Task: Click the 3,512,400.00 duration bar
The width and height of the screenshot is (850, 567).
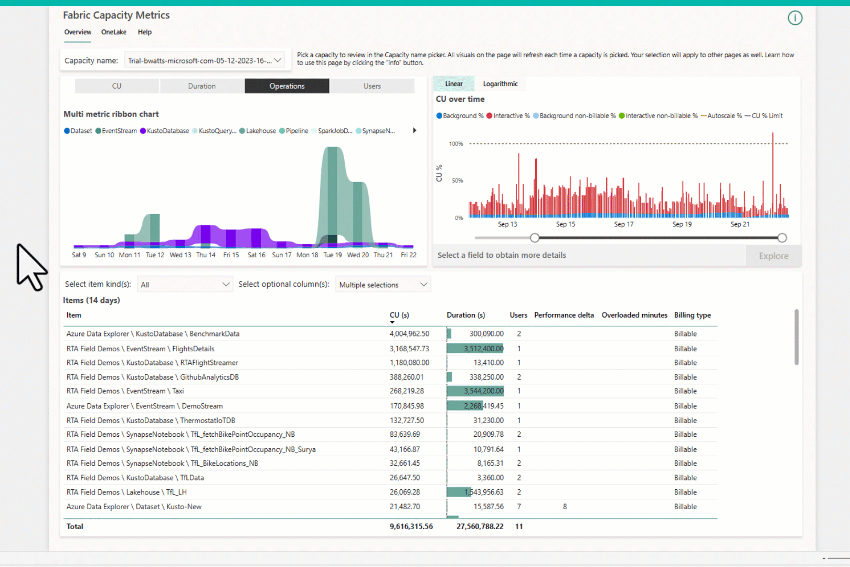Action: [475, 349]
